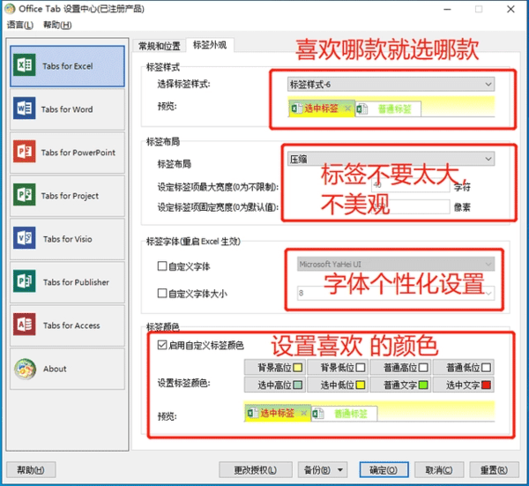The image size is (529, 486).
Task: Set 背景低位 color swatch
Action: coord(361,368)
